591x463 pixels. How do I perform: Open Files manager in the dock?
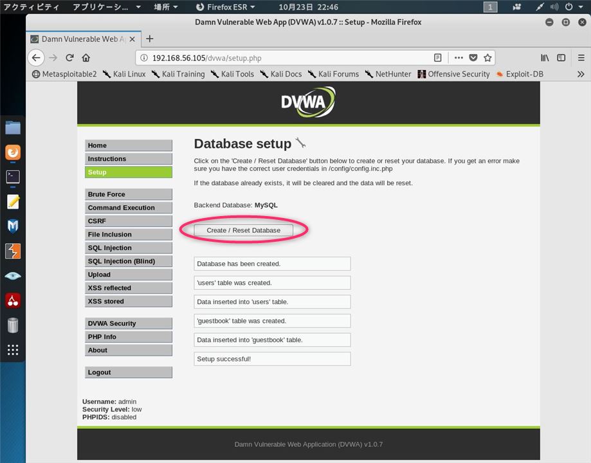click(x=13, y=128)
